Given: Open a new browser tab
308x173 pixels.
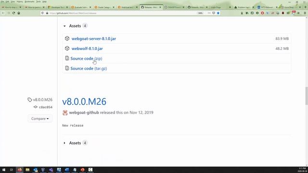Looking at the screenshot, I should coord(305,7).
